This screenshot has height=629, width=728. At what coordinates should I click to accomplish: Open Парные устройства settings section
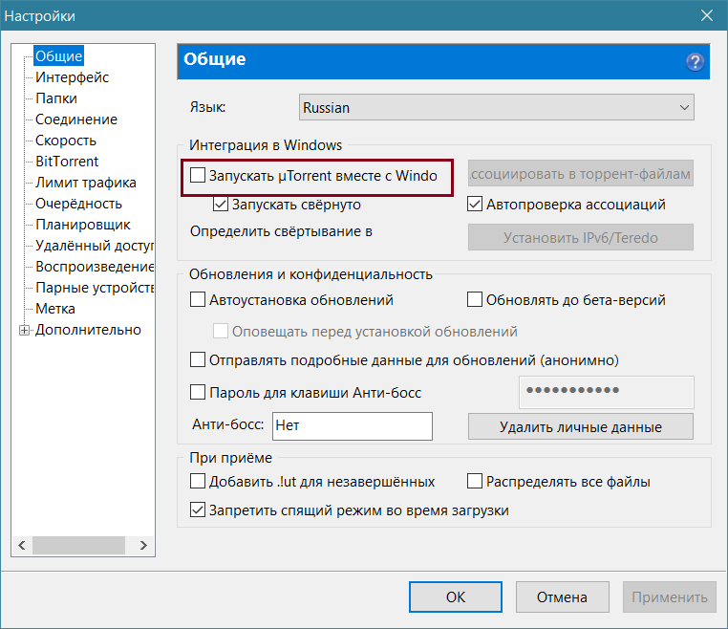pos(95,288)
